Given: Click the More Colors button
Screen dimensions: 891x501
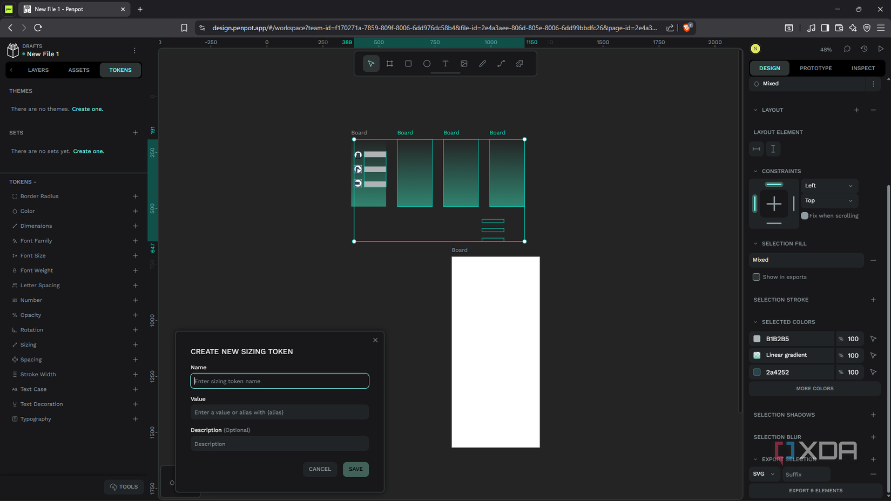Looking at the screenshot, I should pyautogui.click(x=815, y=389).
